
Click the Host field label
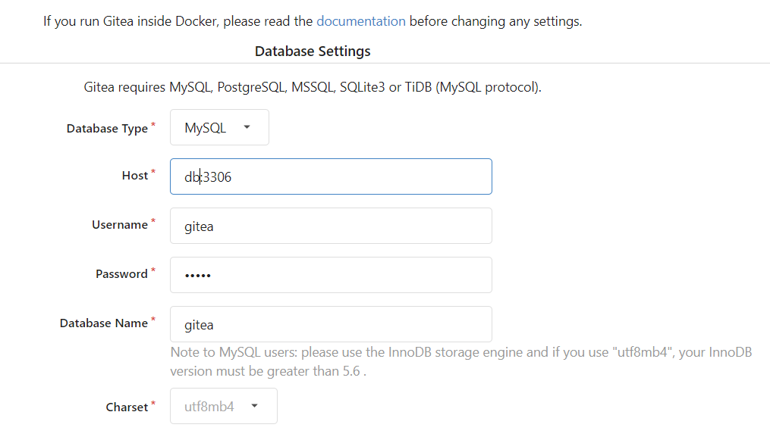(135, 176)
